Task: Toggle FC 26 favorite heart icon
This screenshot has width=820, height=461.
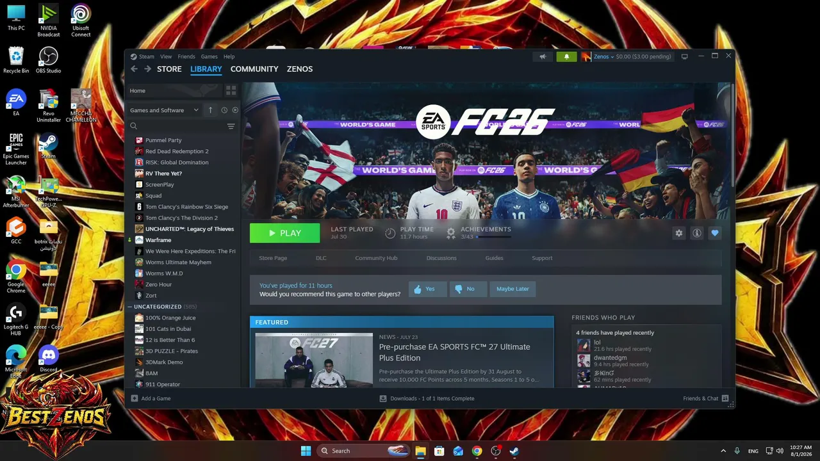Action: (715, 233)
